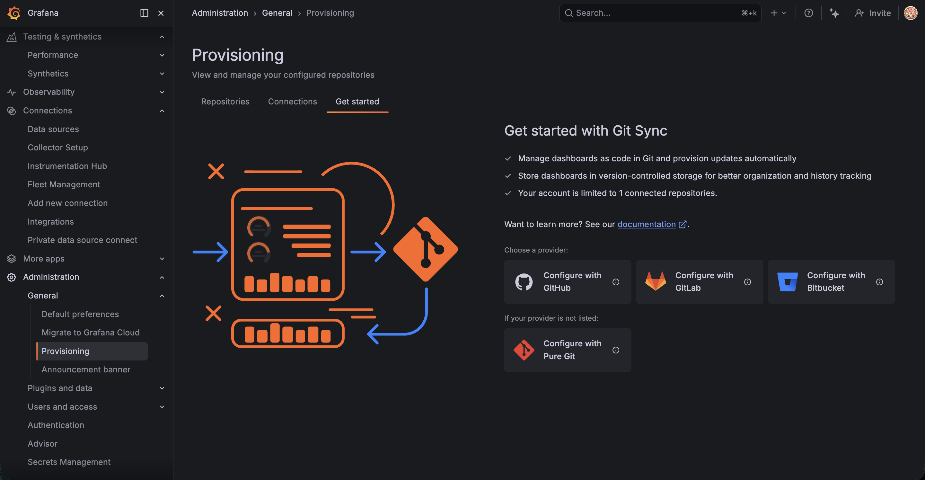The image size is (925, 480).
Task: Click the info icon on Bitbucket card
Action: click(879, 282)
